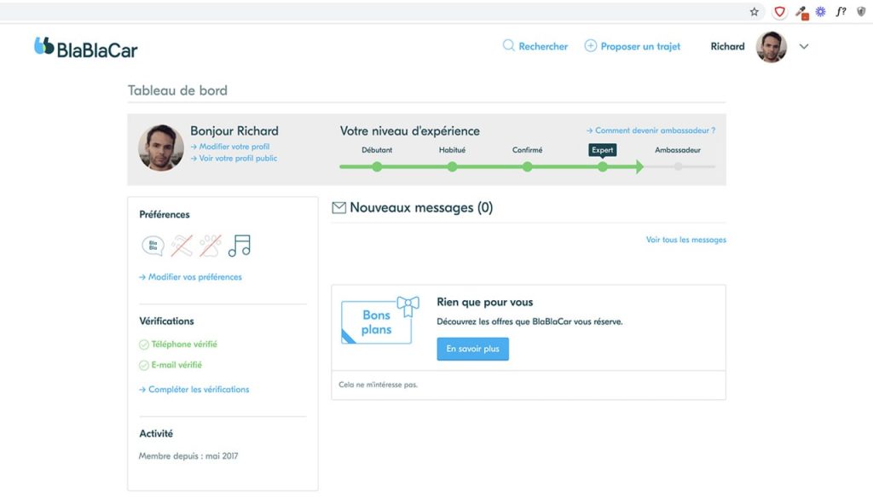This screenshot has width=873, height=498.
Task: Click the Préférences section heading
Action: click(165, 214)
